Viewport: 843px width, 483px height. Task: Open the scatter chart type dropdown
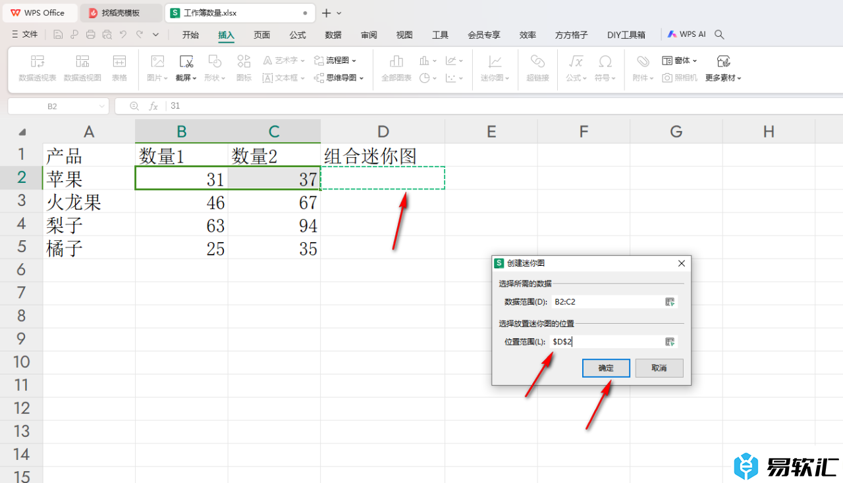click(461, 78)
